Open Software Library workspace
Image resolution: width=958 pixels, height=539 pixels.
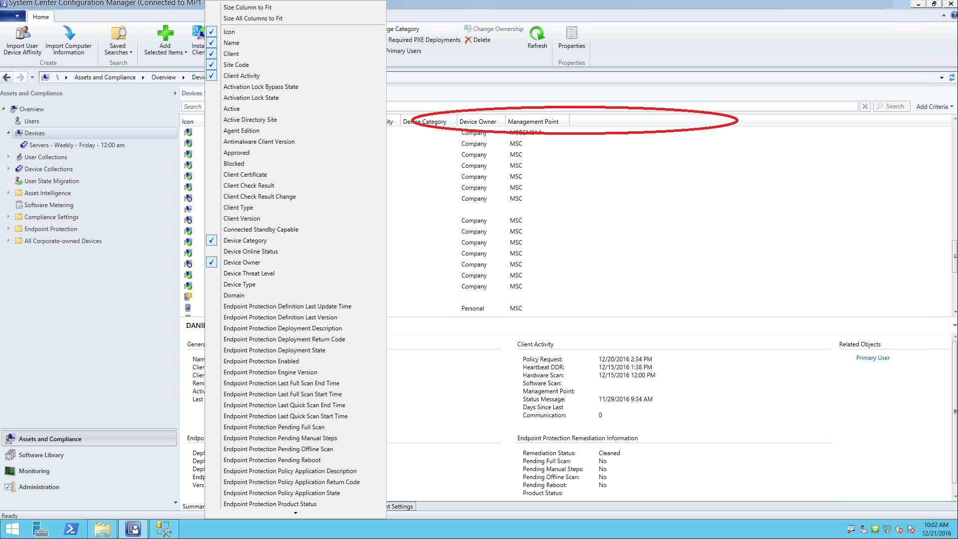coord(89,455)
